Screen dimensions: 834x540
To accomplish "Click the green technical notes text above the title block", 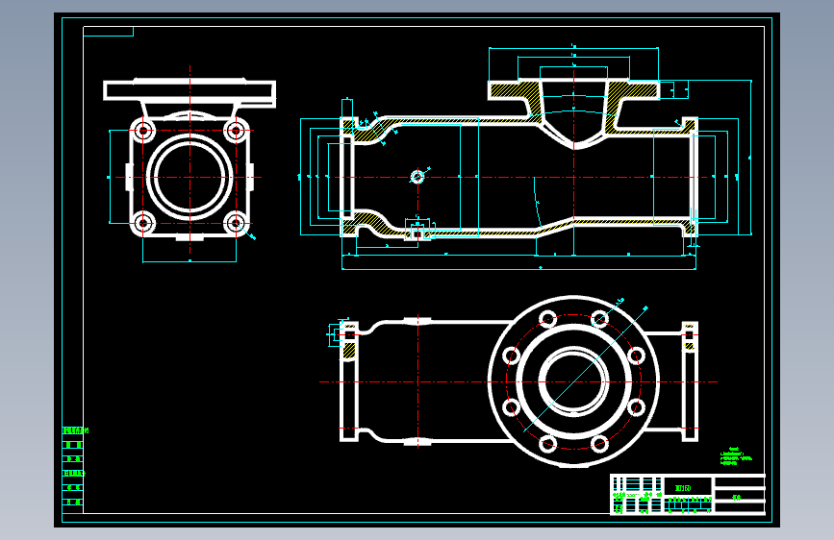I will pyautogui.click(x=736, y=456).
